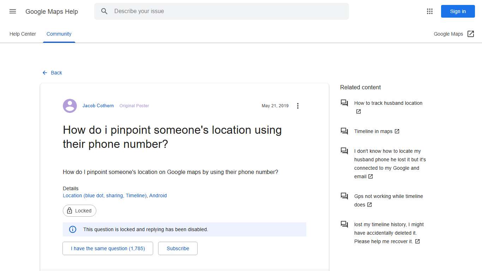Click the info icon in the locked notice
Image resolution: width=482 pixels, height=271 pixels.
tap(72, 229)
